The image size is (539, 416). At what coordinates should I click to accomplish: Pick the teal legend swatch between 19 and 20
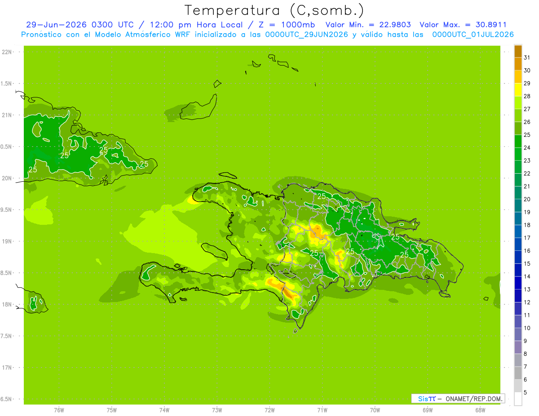pos(518,206)
